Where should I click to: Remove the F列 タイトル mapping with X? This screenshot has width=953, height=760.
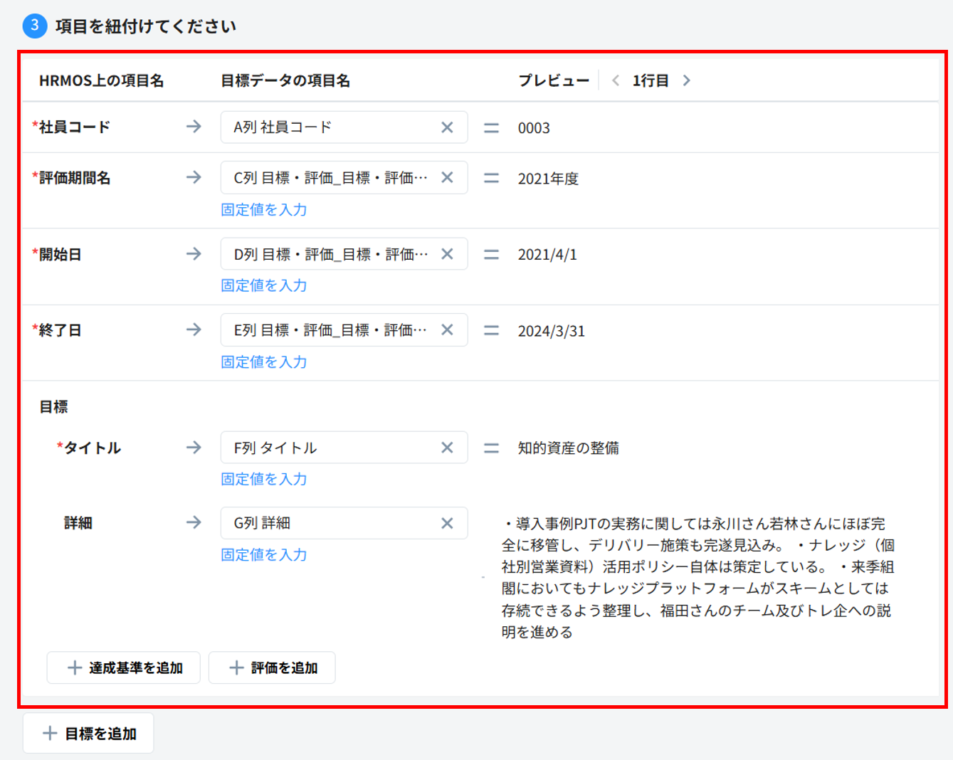pyautogui.click(x=447, y=448)
